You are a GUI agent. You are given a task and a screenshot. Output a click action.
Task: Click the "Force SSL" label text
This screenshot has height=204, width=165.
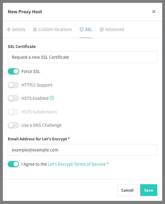click(x=31, y=71)
